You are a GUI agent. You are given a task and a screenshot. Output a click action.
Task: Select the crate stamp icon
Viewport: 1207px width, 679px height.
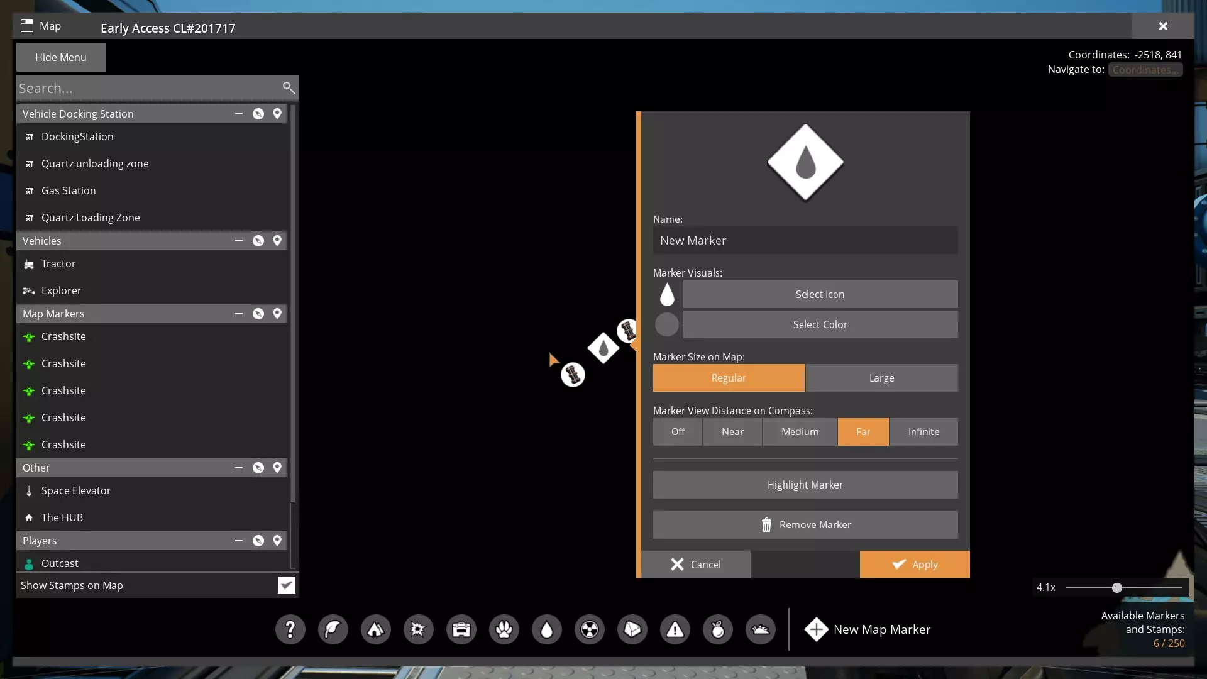(461, 629)
